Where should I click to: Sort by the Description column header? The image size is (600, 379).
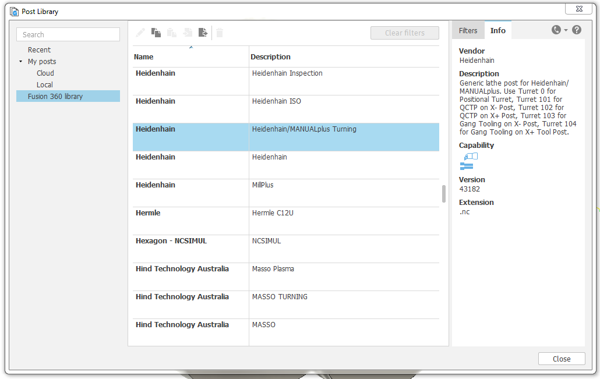[x=344, y=56]
